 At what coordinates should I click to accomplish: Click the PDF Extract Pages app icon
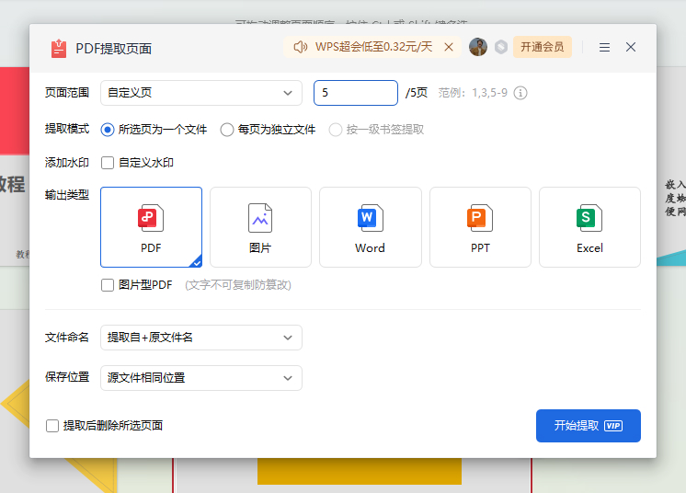(59, 48)
